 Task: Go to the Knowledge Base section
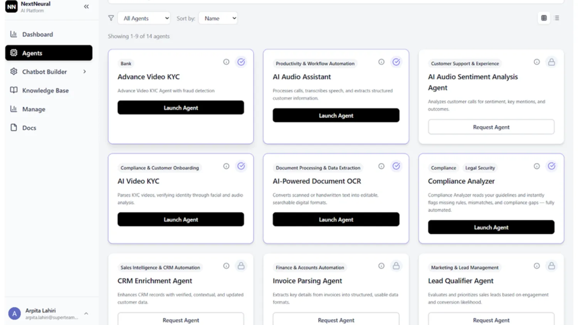click(45, 90)
